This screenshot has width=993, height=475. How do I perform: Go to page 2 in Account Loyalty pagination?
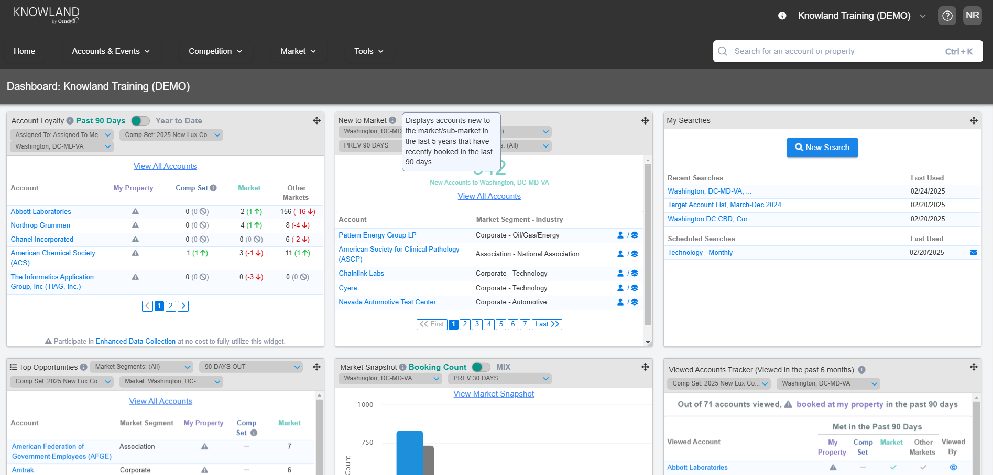pos(171,306)
